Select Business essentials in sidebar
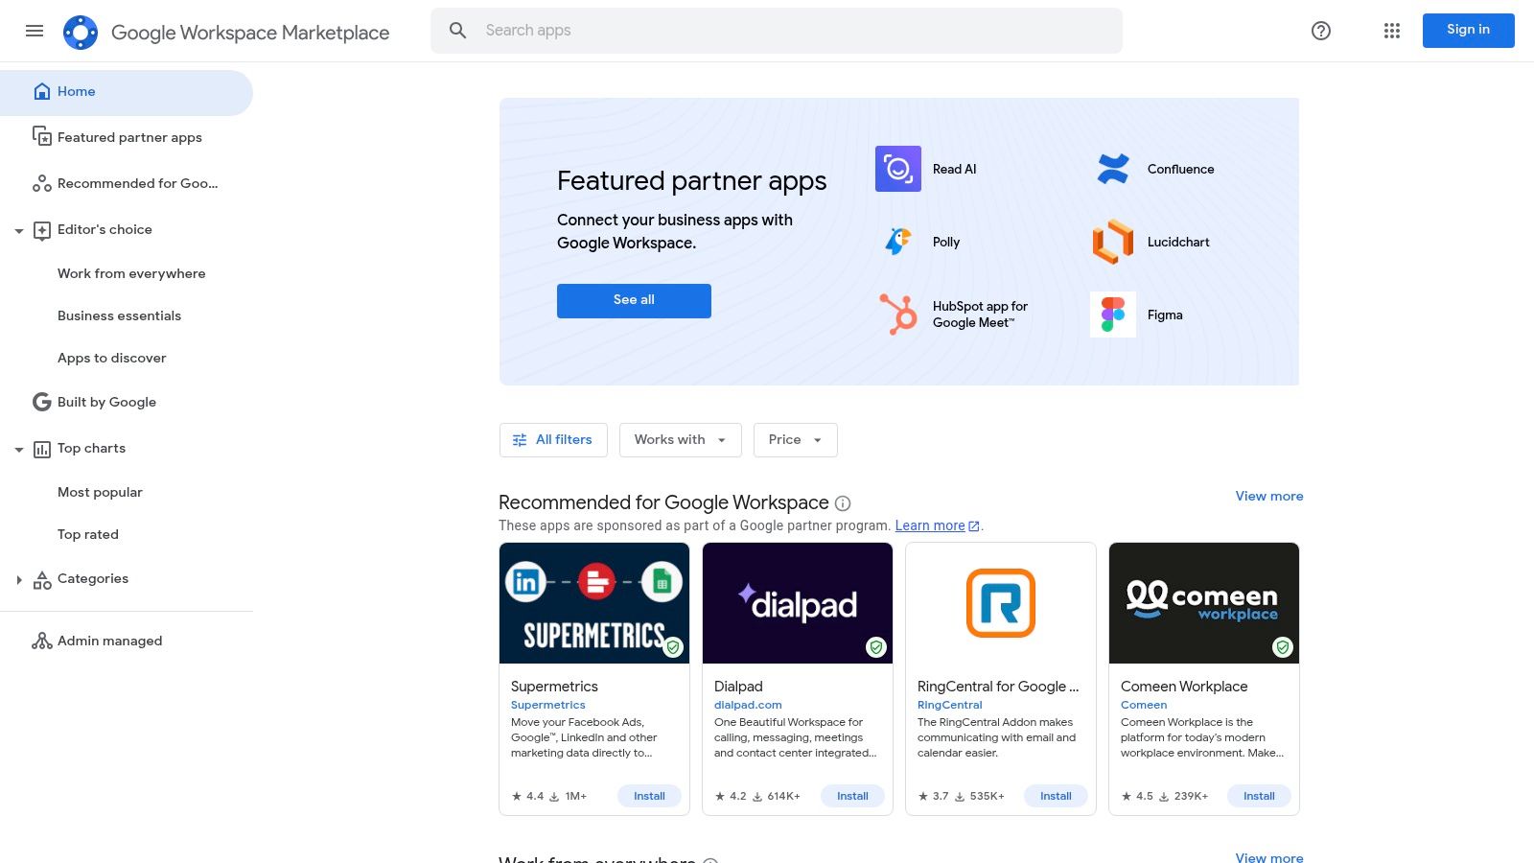Image resolution: width=1534 pixels, height=863 pixels. [x=119, y=315]
